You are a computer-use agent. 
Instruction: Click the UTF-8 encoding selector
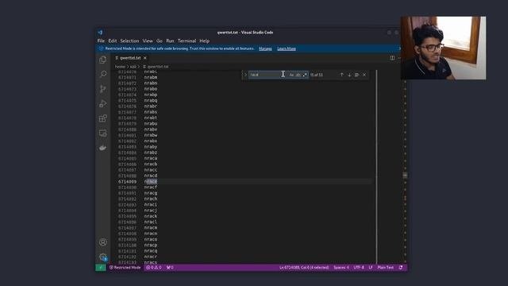[359, 268]
